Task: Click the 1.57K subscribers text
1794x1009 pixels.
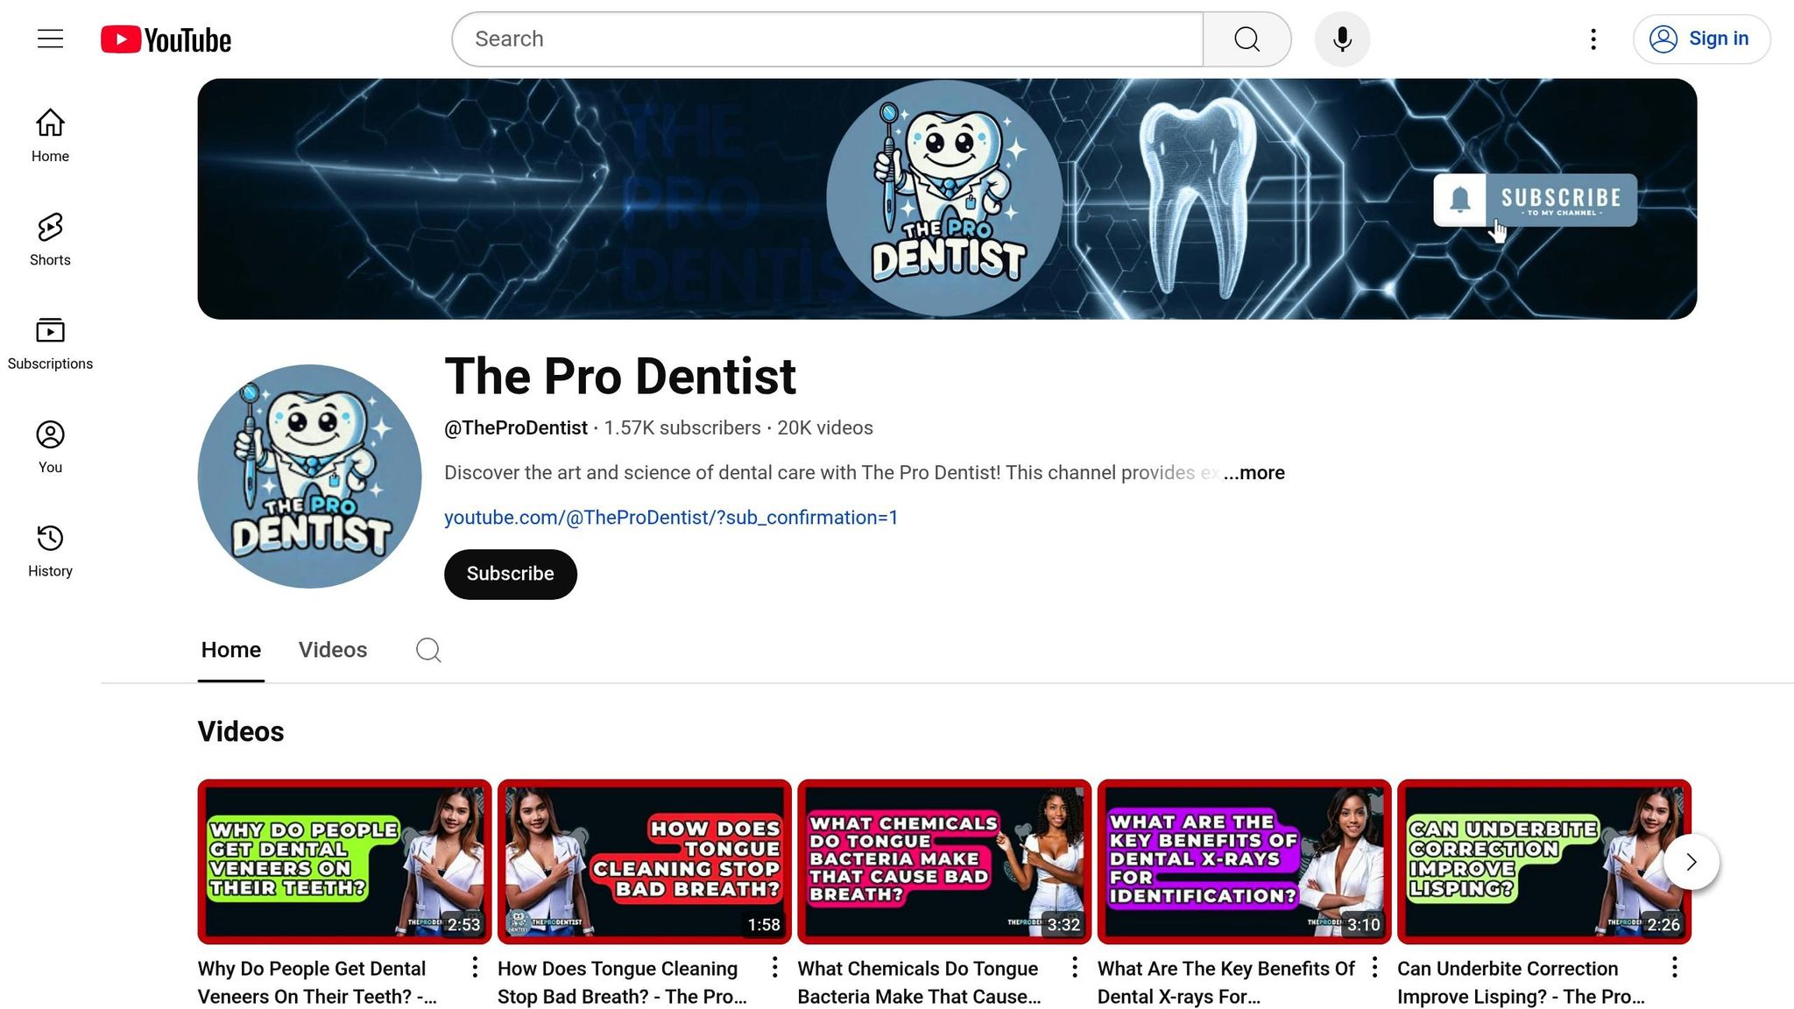Action: [682, 428]
